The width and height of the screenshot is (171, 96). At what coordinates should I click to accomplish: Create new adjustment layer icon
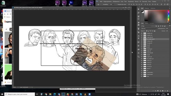pyautogui.click(x=160, y=91)
